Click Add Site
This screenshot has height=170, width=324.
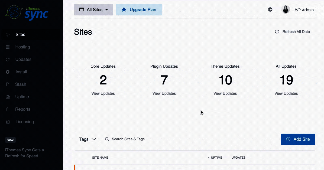click(x=298, y=139)
